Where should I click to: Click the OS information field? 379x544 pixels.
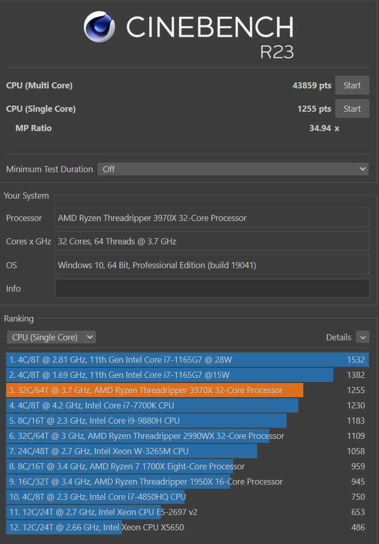(212, 265)
